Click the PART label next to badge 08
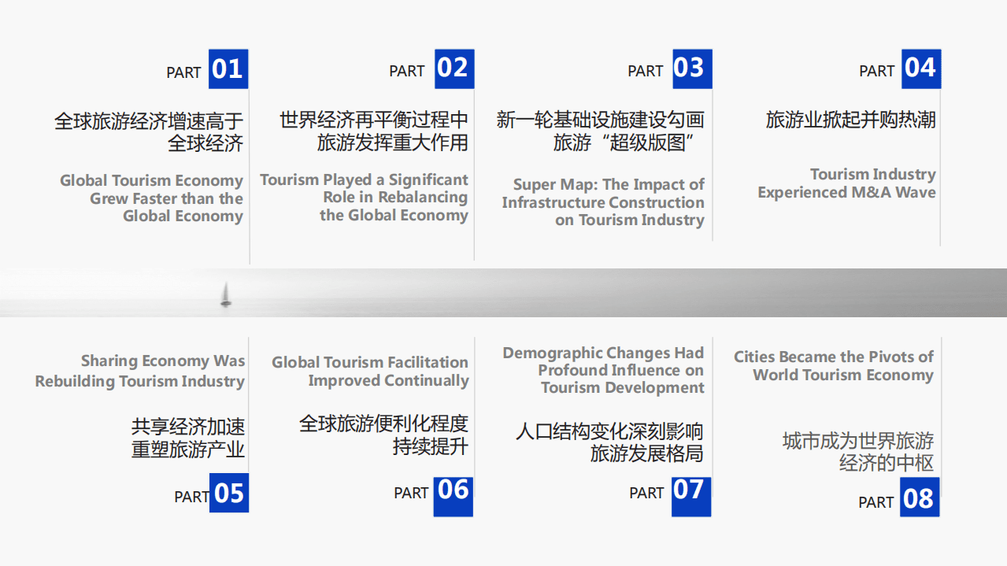 pyautogui.click(x=876, y=501)
